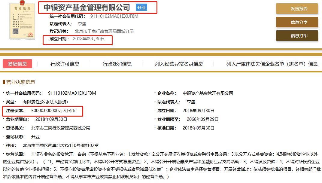The height and width of the screenshot is (183, 322).
Task: Click the 信息分享 button
Action: click(297, 22)
